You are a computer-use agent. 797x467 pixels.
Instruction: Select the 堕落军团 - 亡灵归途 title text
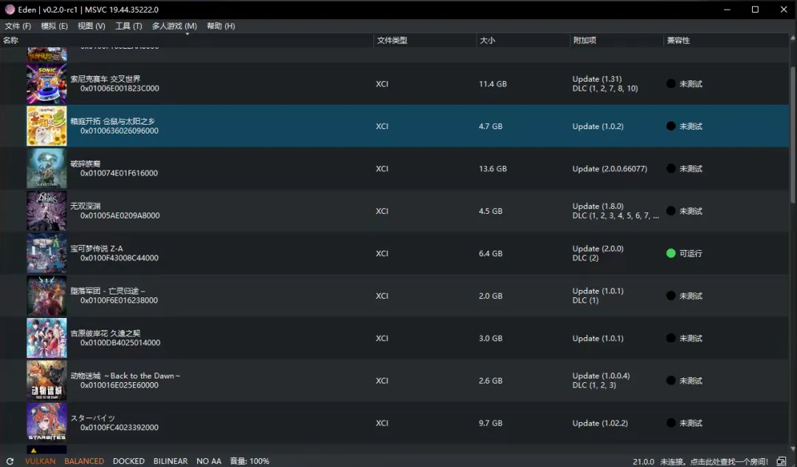[108, 291]
